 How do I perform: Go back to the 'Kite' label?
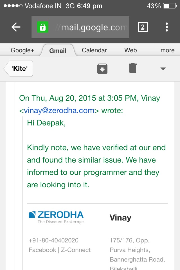point(19,69)
